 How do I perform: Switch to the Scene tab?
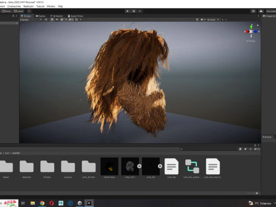(26, 16)
